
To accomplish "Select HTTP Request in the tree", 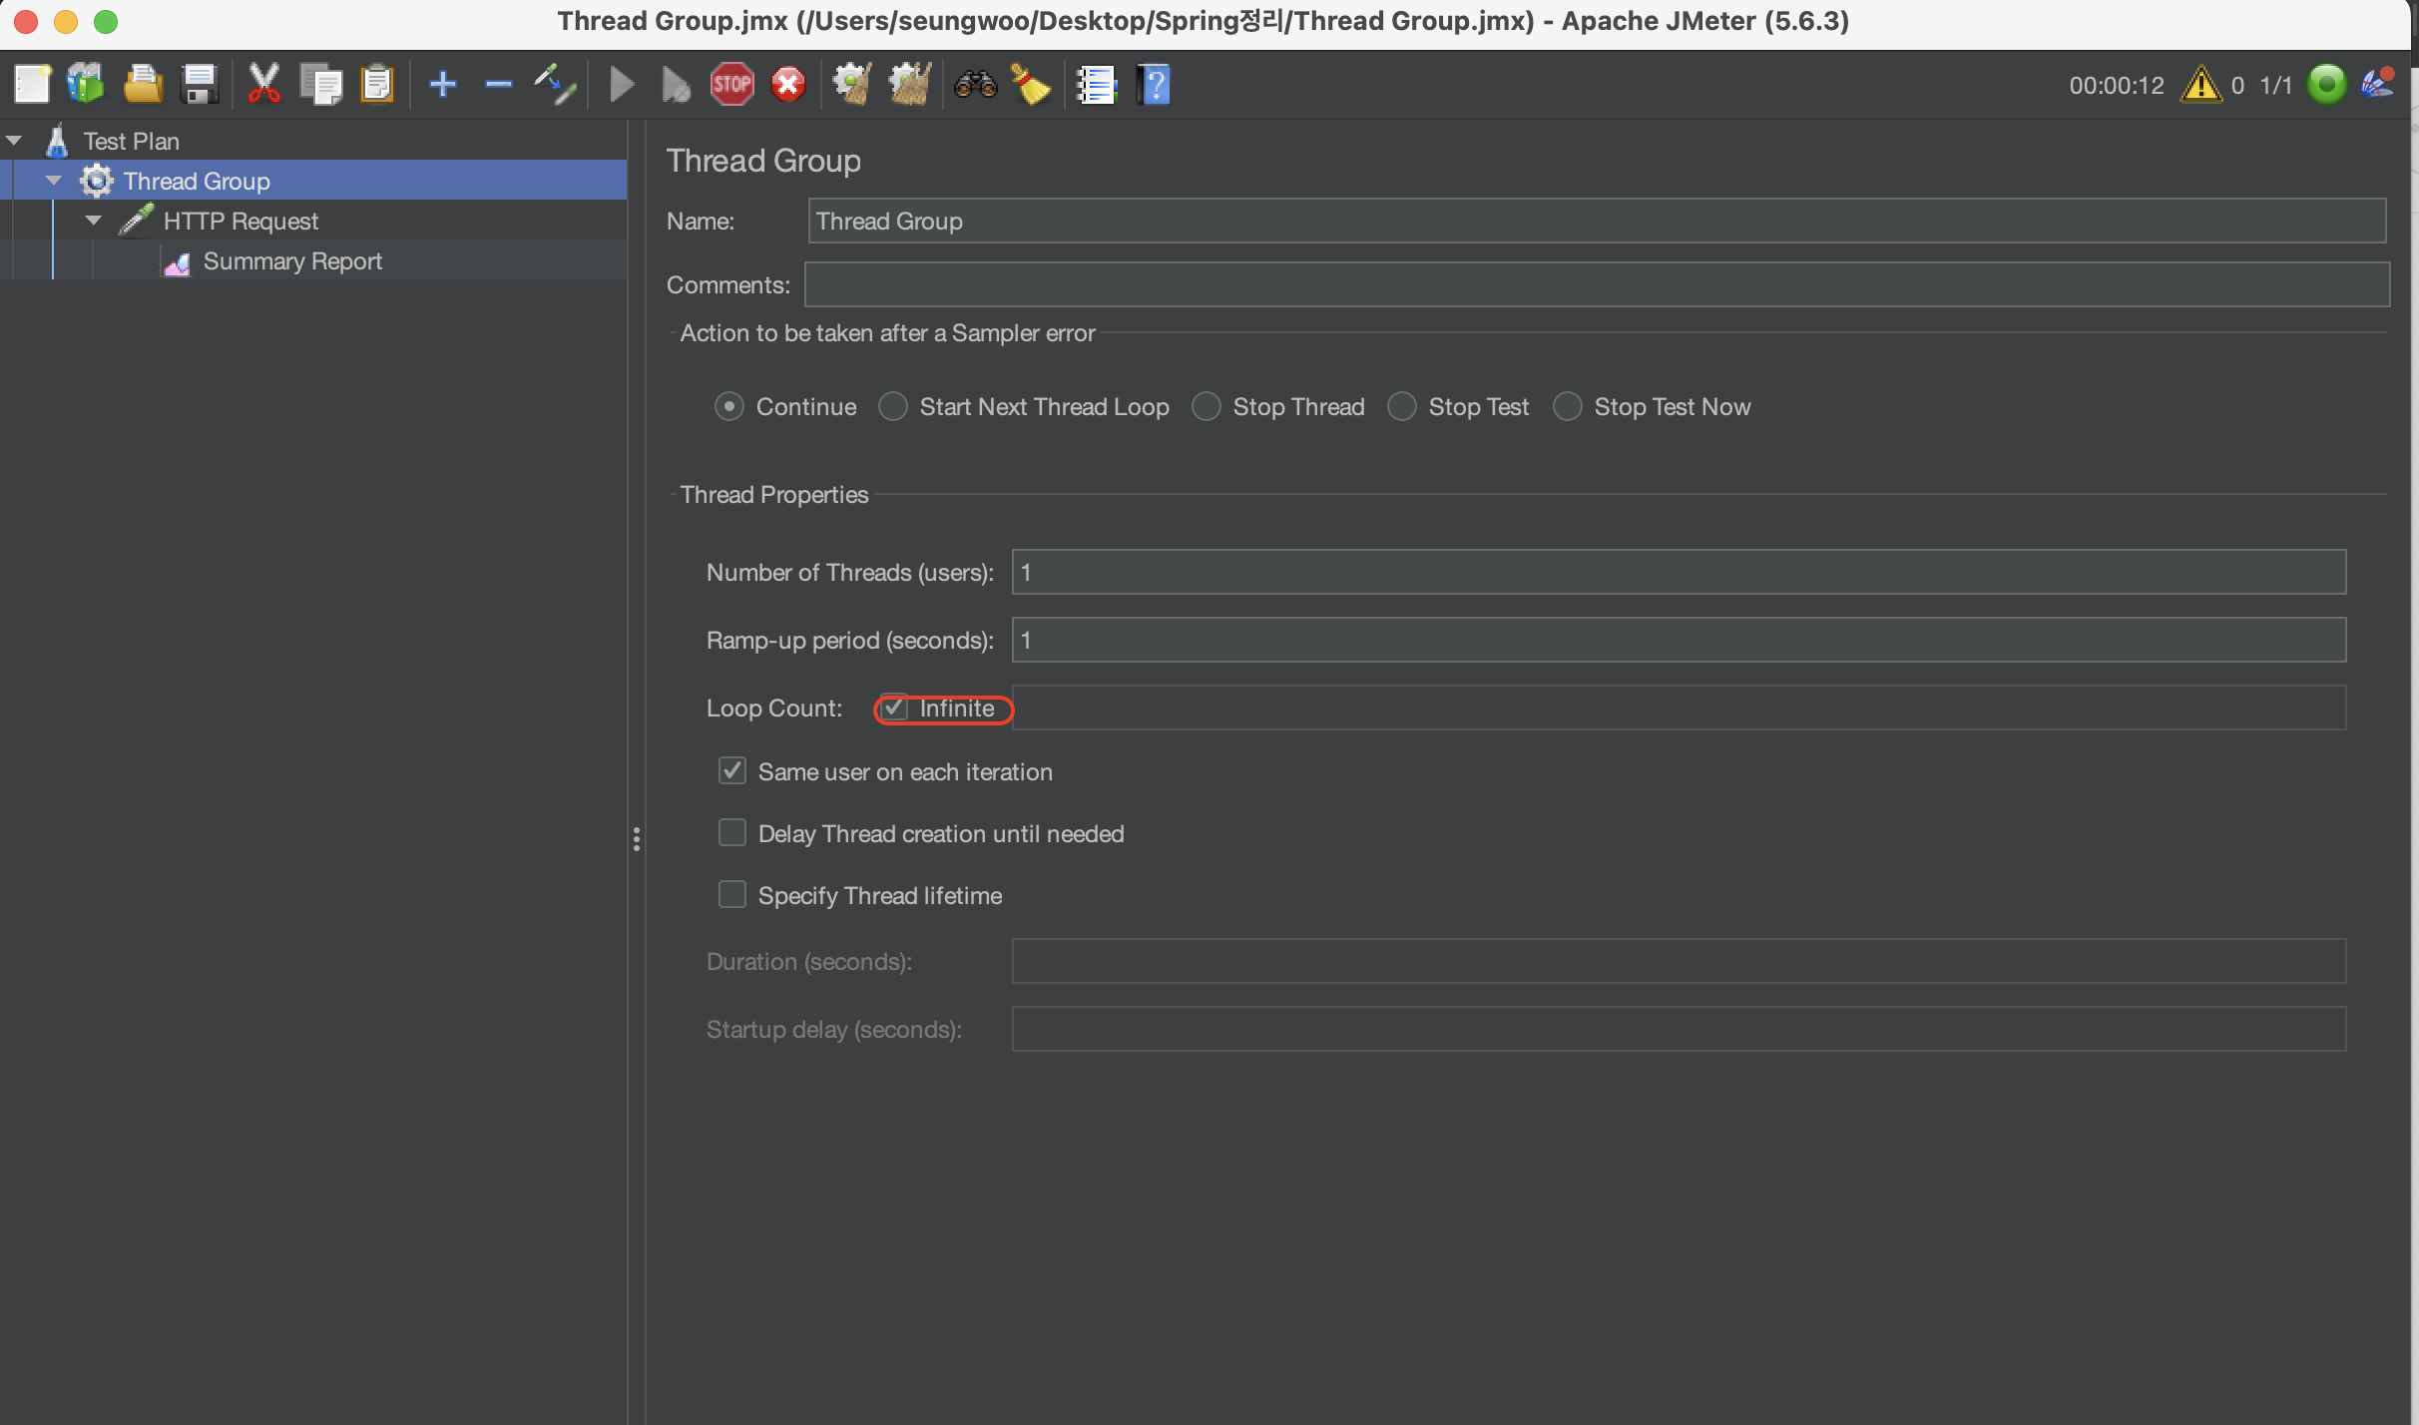I will pos(241,222).
